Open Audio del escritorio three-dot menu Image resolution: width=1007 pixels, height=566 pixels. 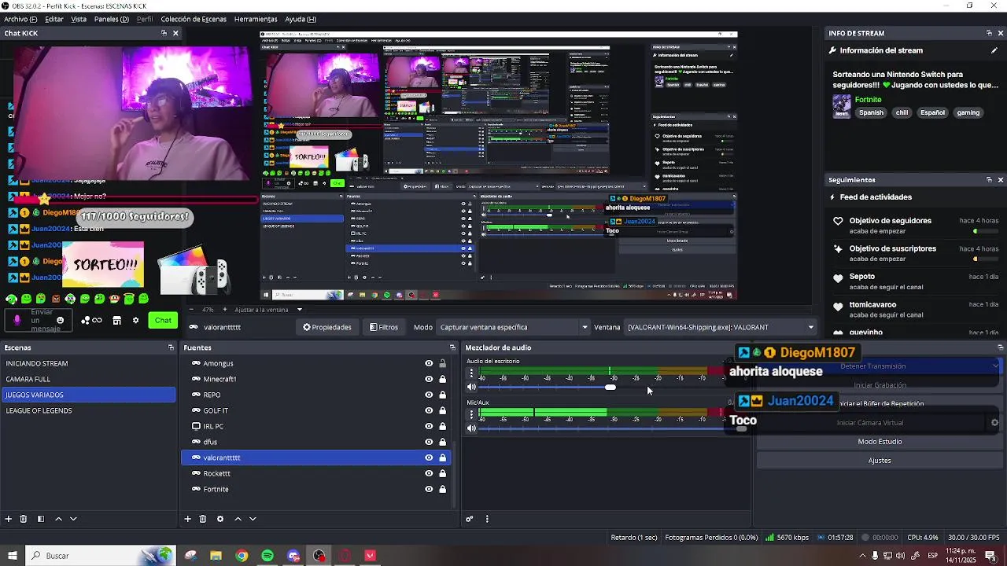471,374
